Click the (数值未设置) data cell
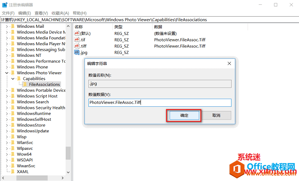299x181 pixels. click(165, 34)
